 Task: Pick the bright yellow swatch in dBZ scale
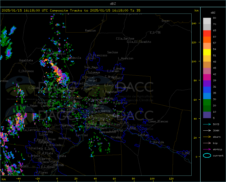click(x=207, y=52)
